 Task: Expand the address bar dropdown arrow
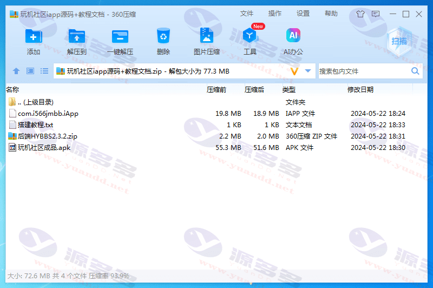coord(308,71)
